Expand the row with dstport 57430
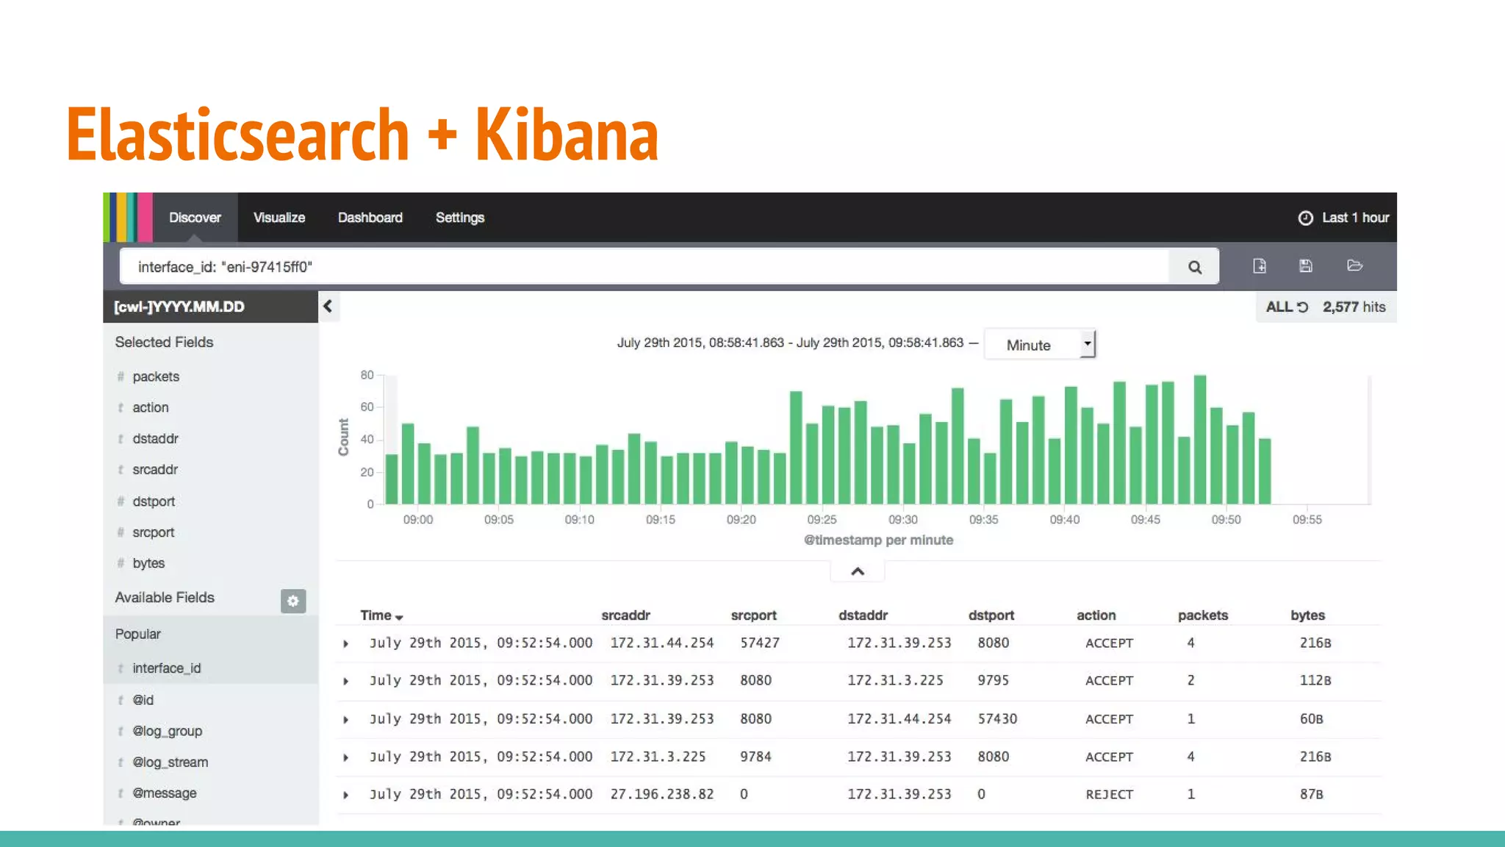This screenshot has width=1505, height=847. pyautogui.click(x=346, y=720)
